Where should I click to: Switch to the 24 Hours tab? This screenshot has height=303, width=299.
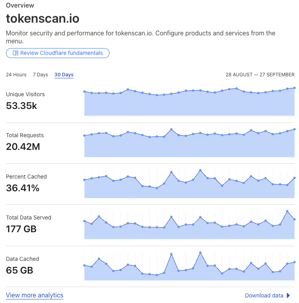pyautogui.click(x=16, y=75)
